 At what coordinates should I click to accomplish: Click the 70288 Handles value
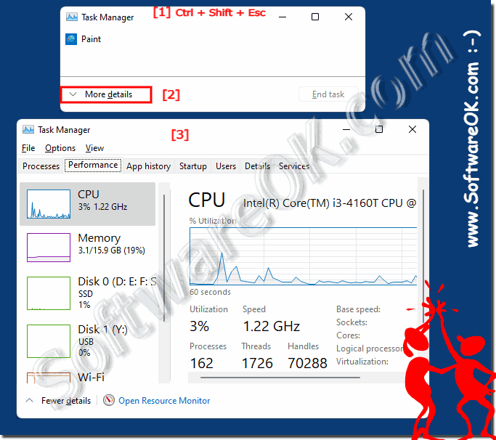click(x=307, y=363)
